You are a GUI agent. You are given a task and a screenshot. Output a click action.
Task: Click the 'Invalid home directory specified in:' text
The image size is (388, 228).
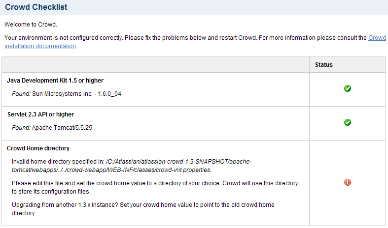[x=57, y=162]
